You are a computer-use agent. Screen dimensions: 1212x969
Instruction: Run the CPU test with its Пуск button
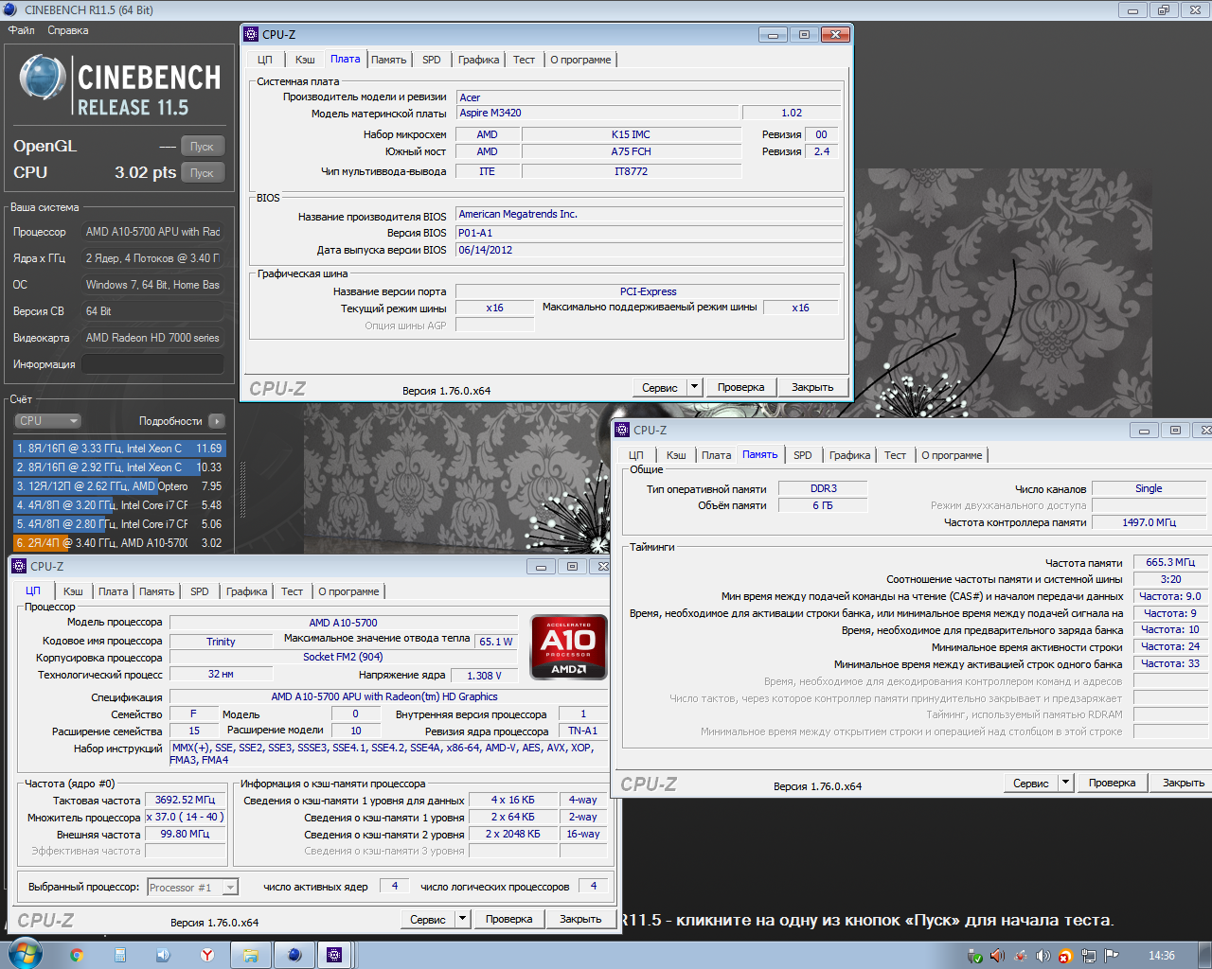pyautogui.click(x=202, y=173)
